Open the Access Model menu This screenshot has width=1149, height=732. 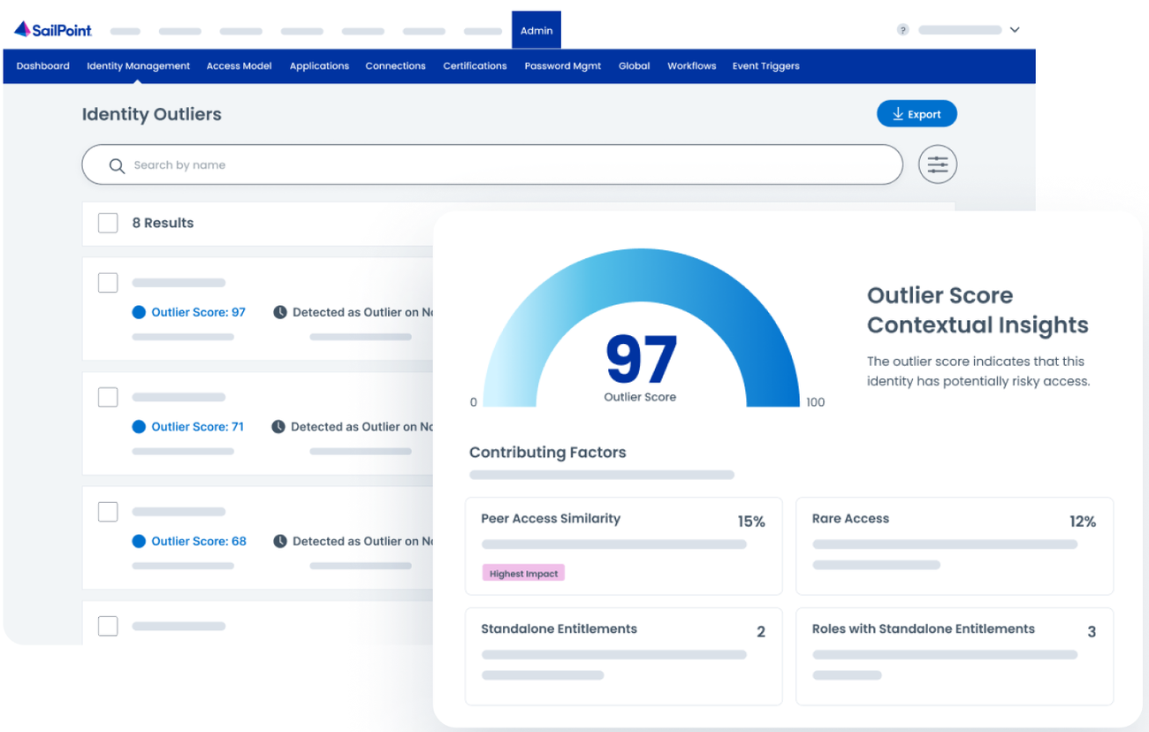point(240,66)
